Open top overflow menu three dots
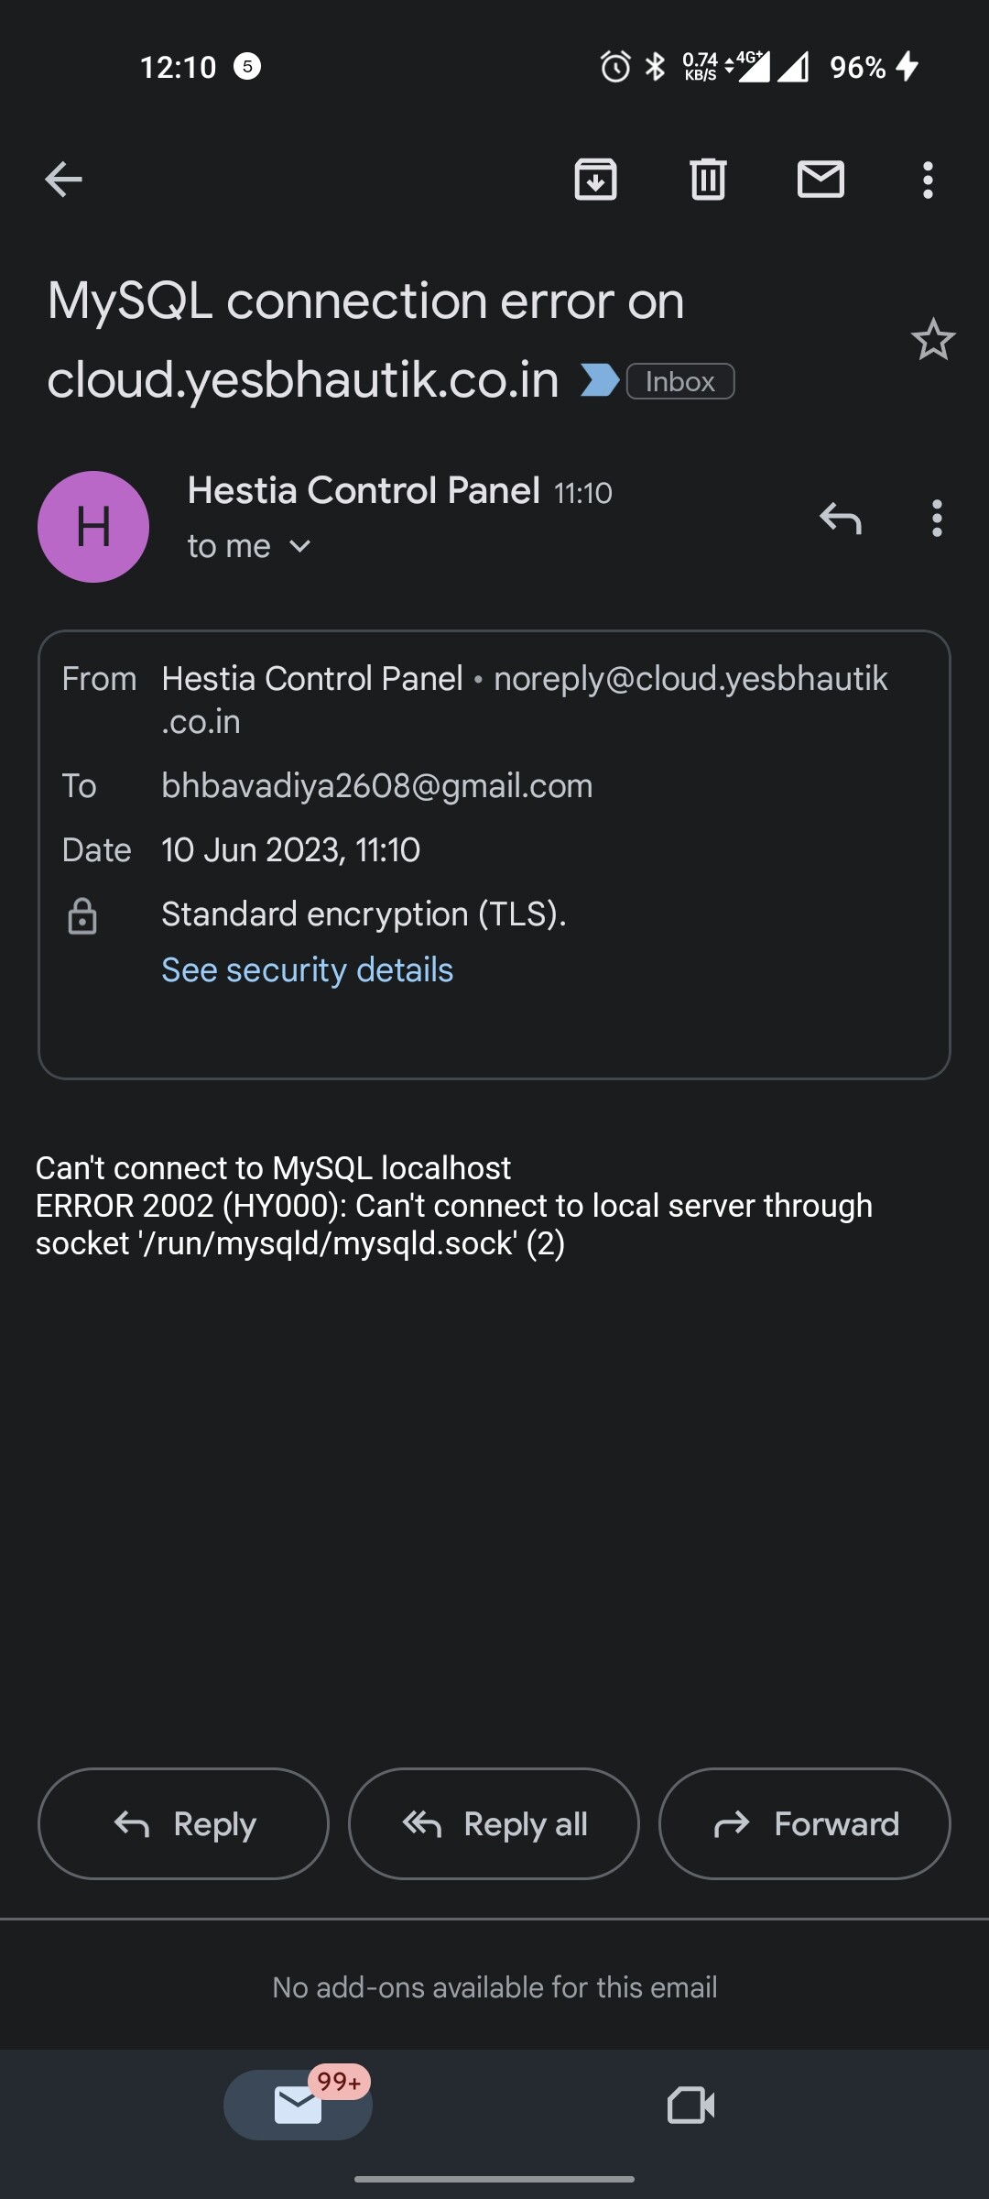The height and width of the screenshot is (2199, 989). pyautogui.click(x=928, y=181)
